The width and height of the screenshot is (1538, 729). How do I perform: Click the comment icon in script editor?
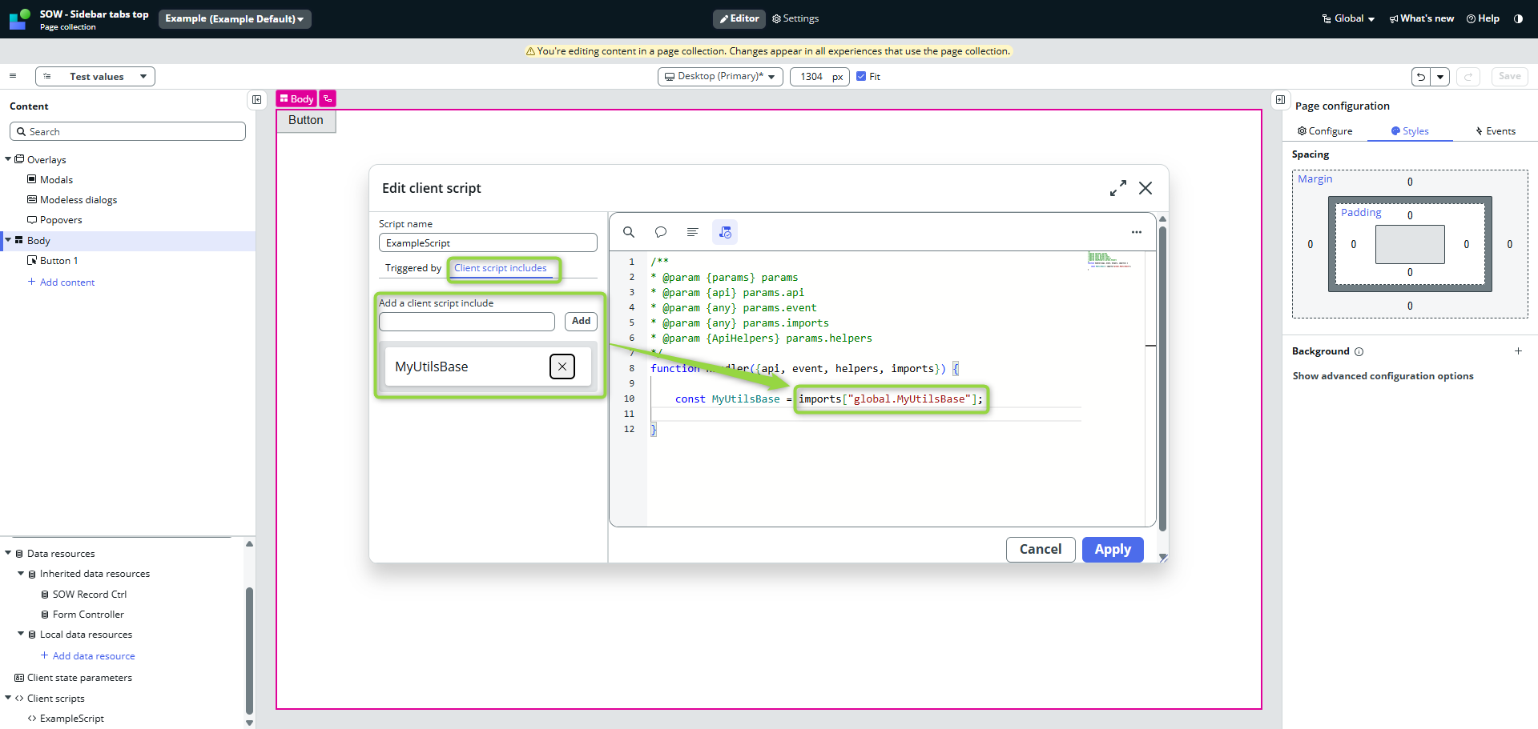[x=661, y=232]
